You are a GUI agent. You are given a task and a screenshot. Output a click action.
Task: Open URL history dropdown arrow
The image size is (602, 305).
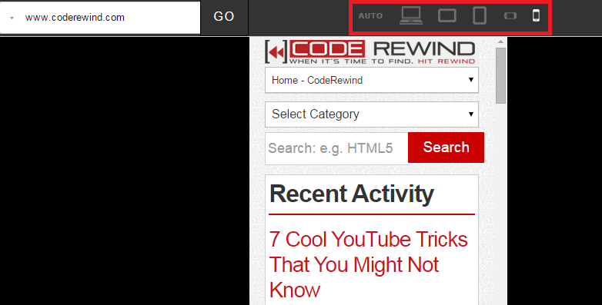(12, 18)
